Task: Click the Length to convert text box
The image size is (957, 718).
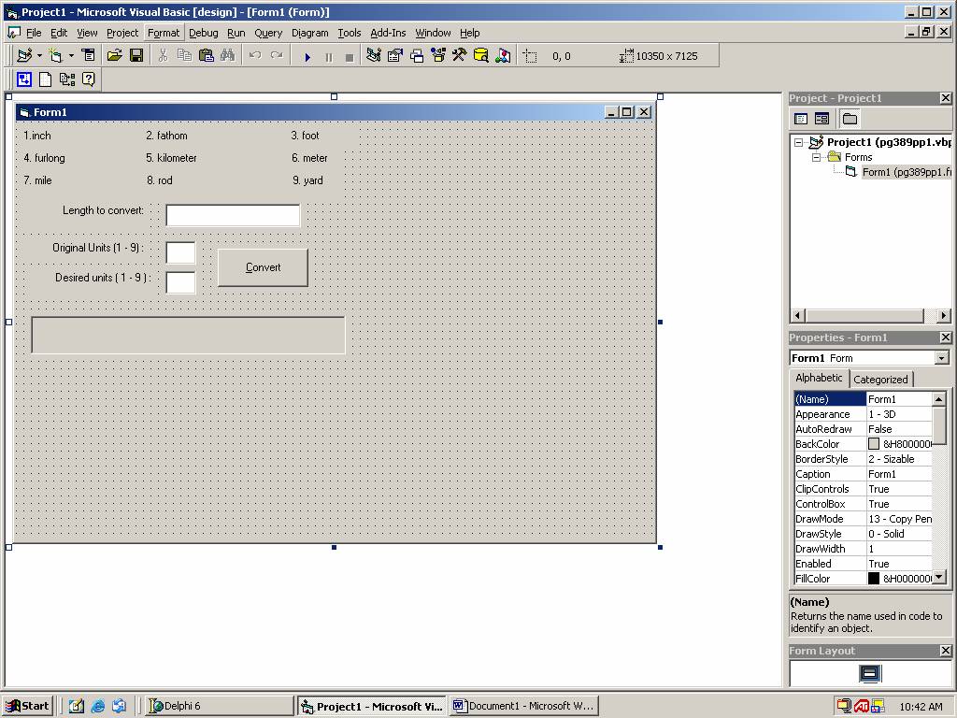Action: 233,215
